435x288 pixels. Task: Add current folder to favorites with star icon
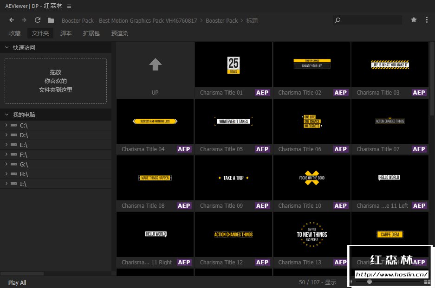414,19
